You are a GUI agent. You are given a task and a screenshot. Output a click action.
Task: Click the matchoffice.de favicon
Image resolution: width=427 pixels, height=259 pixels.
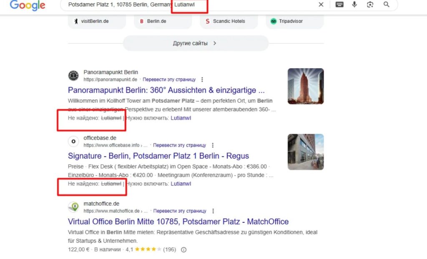point(73,207)
